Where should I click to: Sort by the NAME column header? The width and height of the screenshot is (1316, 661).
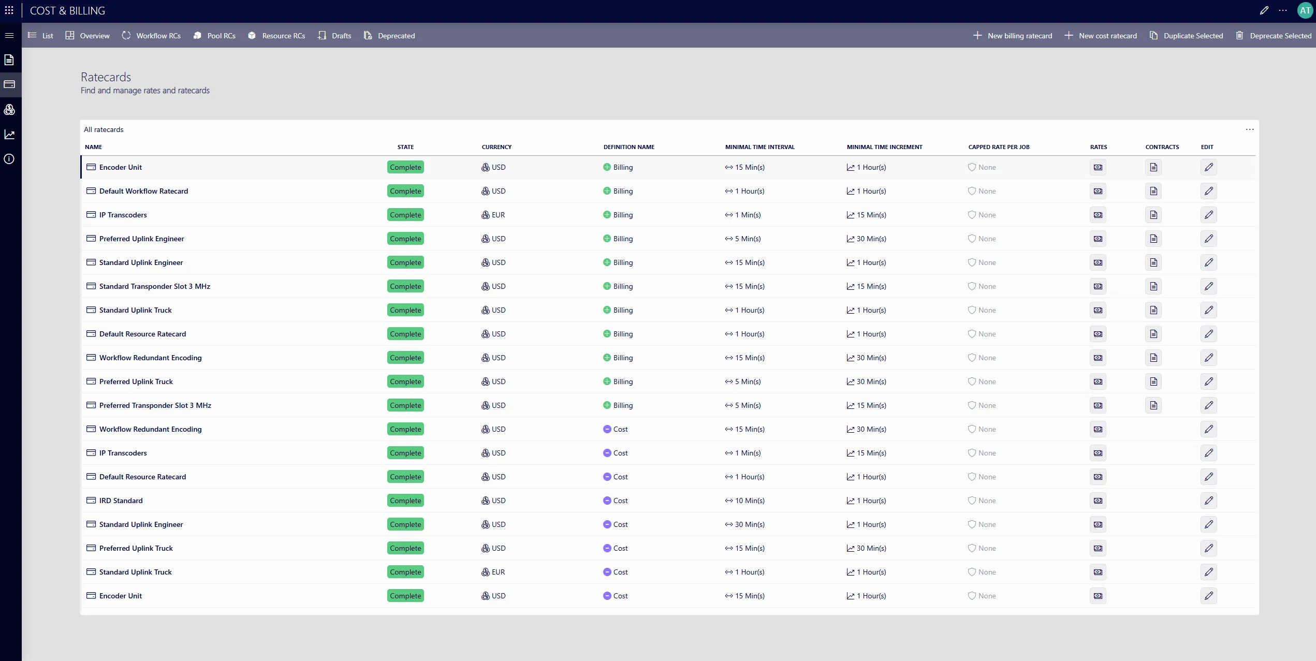(x=94, y=147)
